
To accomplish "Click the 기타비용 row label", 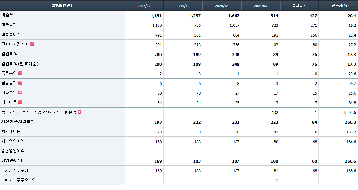I will coord(9,102).
